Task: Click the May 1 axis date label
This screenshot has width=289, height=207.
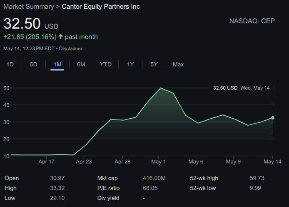Action: [x=158, y=162]
